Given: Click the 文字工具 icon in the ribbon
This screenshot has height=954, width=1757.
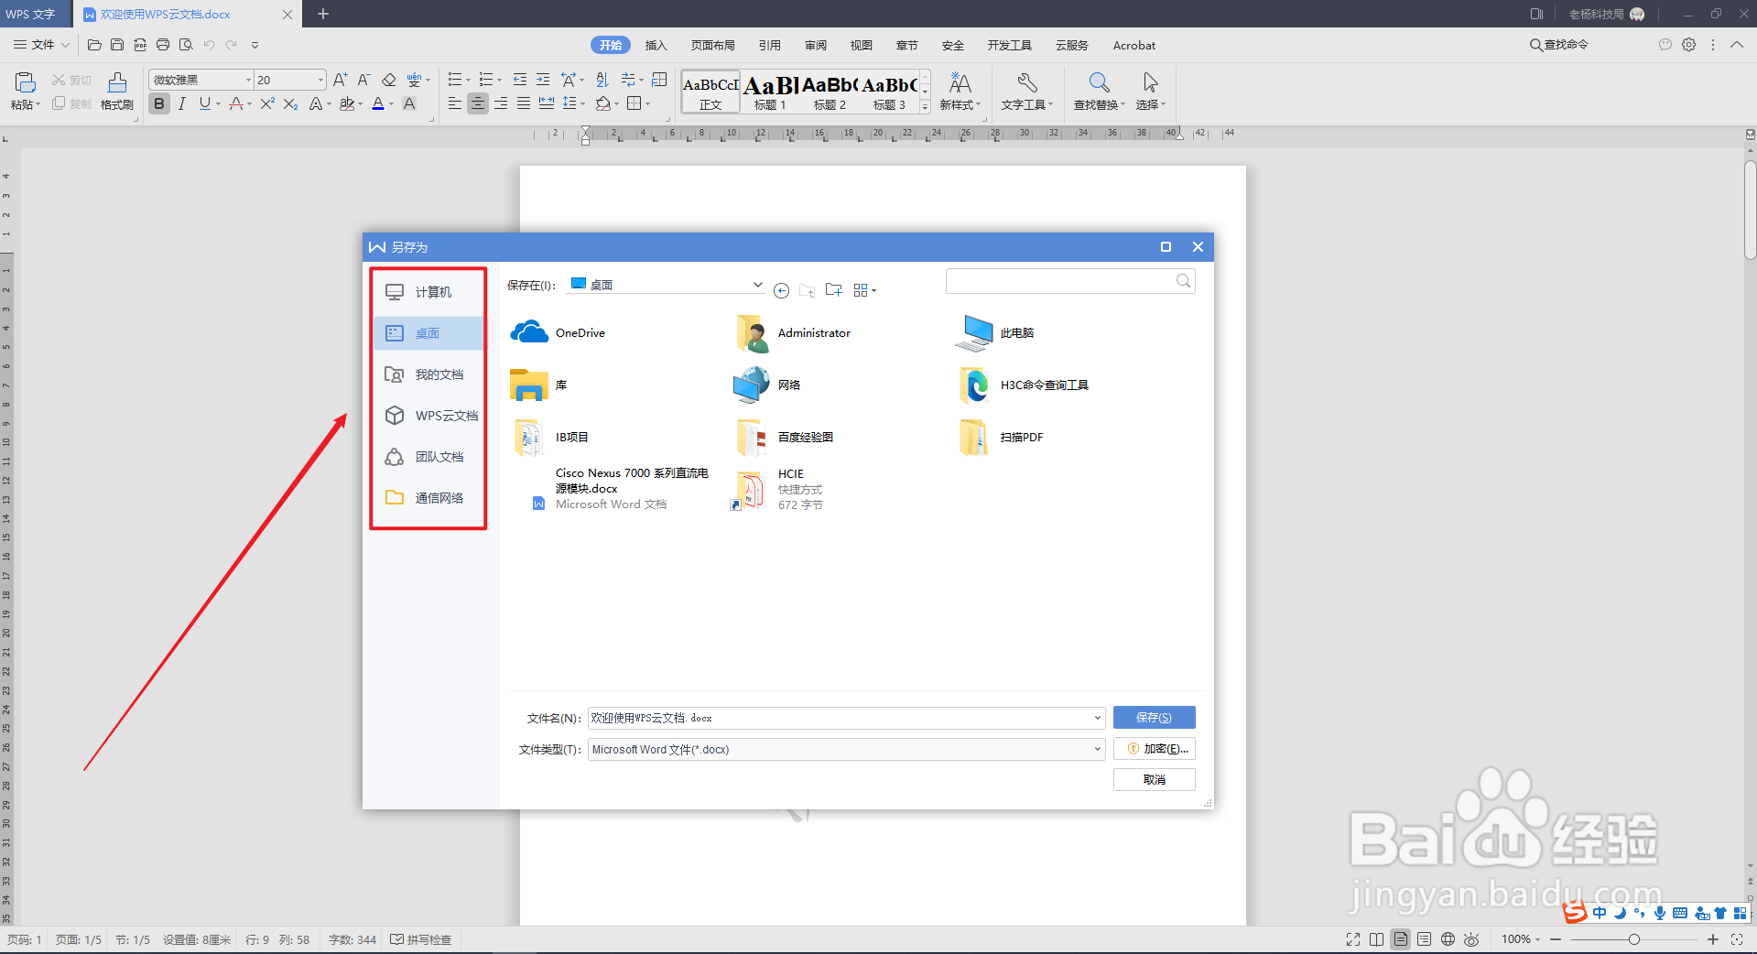Looking at the screenshot, I should click(1026, 91).
